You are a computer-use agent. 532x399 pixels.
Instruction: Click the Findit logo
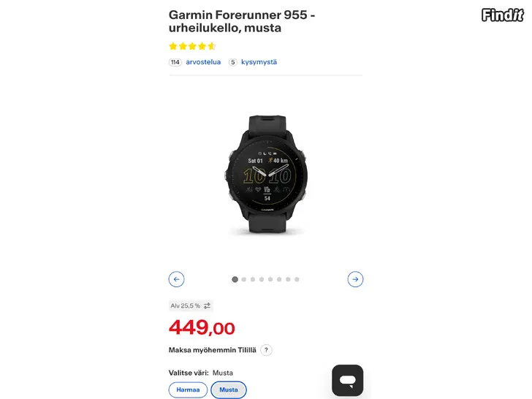(503, 15)
